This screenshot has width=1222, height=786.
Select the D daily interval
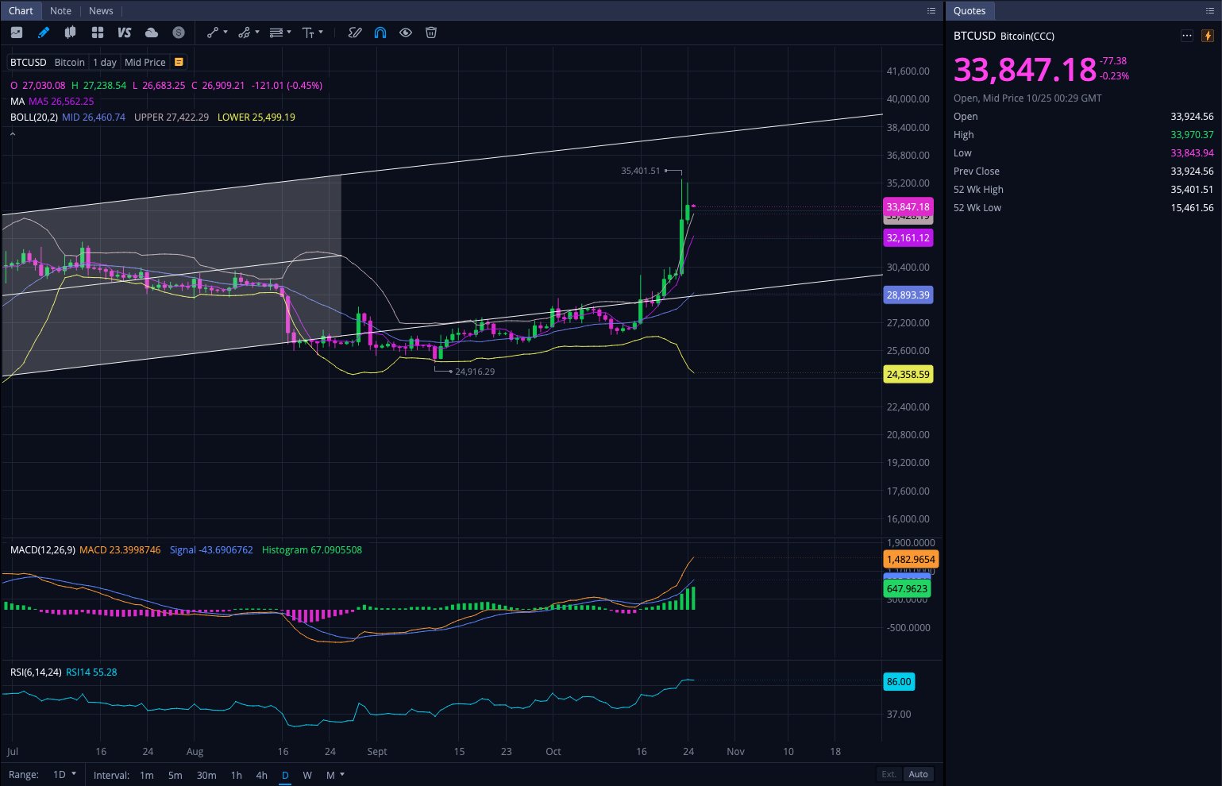285,775
